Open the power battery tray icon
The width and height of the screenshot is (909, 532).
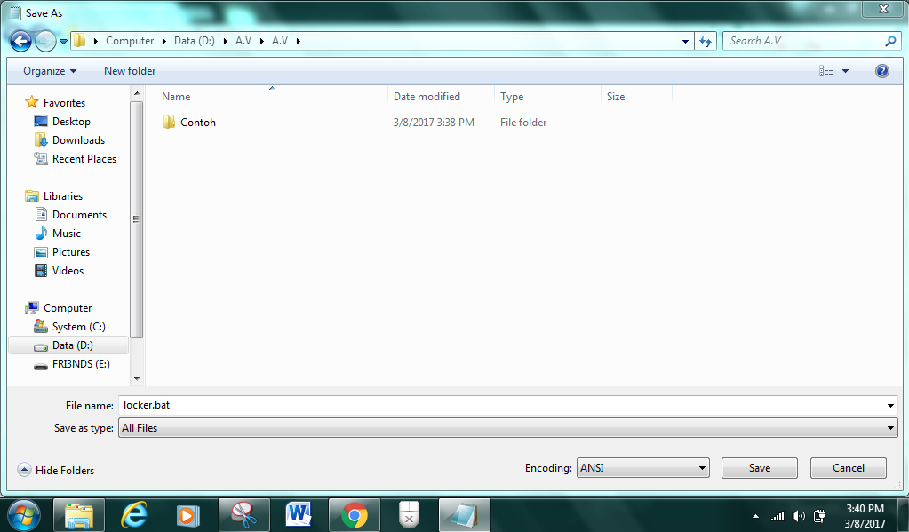coord(819,516)
